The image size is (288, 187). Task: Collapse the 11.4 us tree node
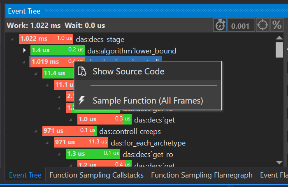click(x=35, y=74)
